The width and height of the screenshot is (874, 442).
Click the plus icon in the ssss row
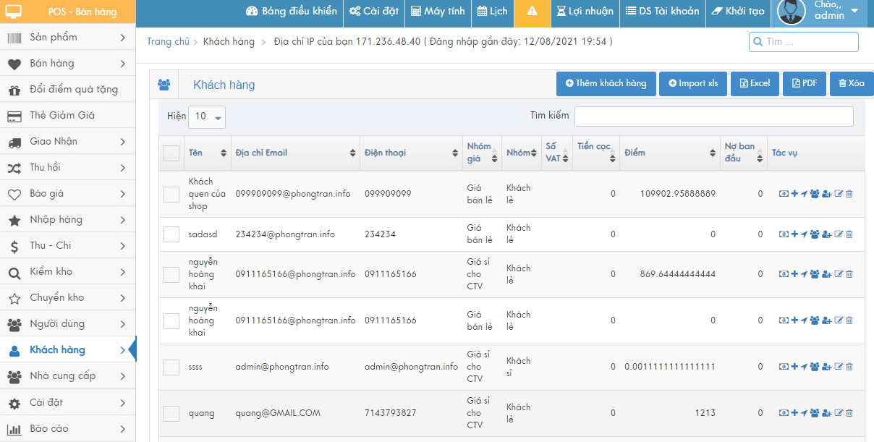tap(794, 367)
